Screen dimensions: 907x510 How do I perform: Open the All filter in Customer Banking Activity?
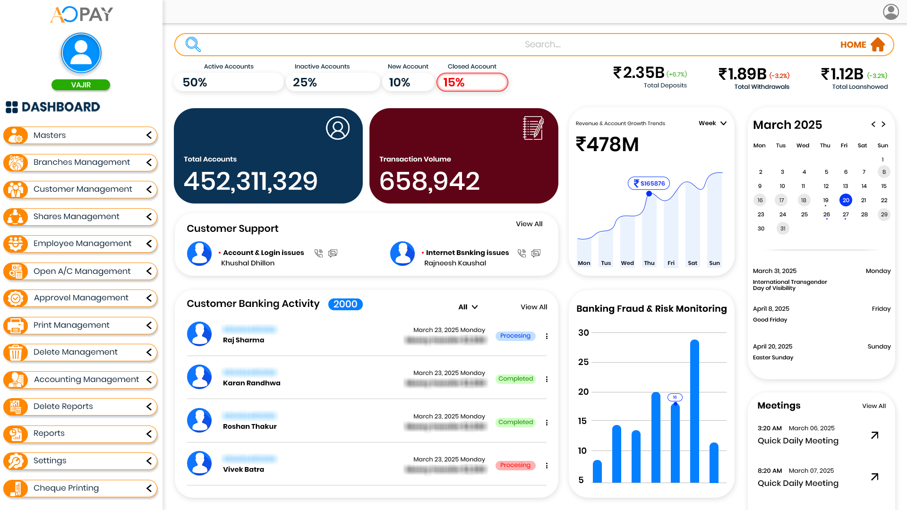[x=467, y=306]
